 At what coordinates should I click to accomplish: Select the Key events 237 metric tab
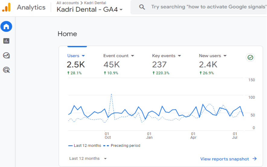[167, 64]
